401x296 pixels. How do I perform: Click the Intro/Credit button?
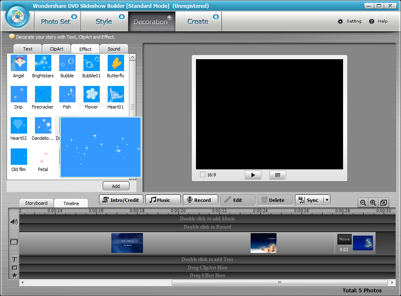pos(121,200)
